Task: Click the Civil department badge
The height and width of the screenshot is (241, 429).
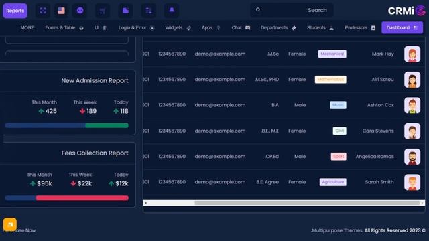Action: click(x=340, y=131)
